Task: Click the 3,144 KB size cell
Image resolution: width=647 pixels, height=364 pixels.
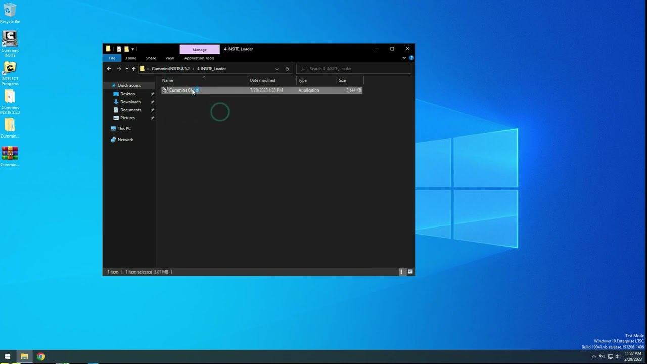Action: (353, 90)
